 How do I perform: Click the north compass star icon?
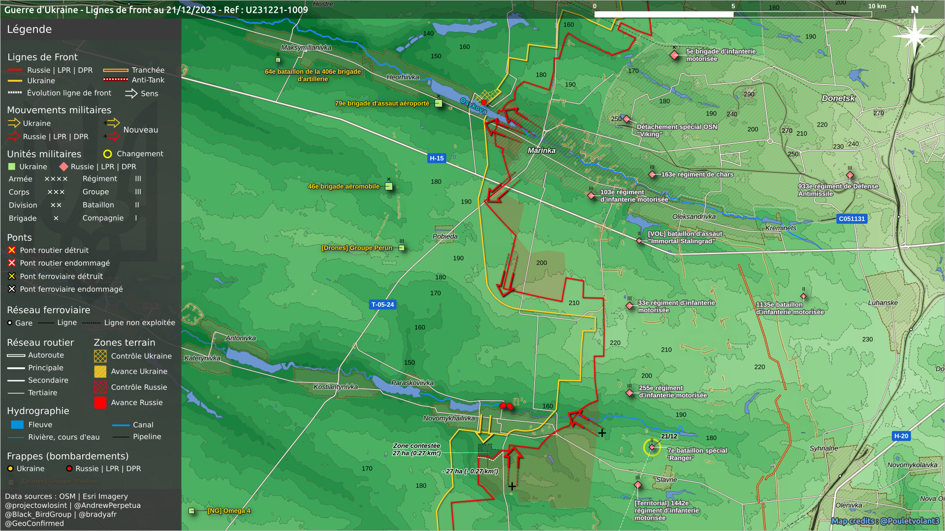coord(914,35)
